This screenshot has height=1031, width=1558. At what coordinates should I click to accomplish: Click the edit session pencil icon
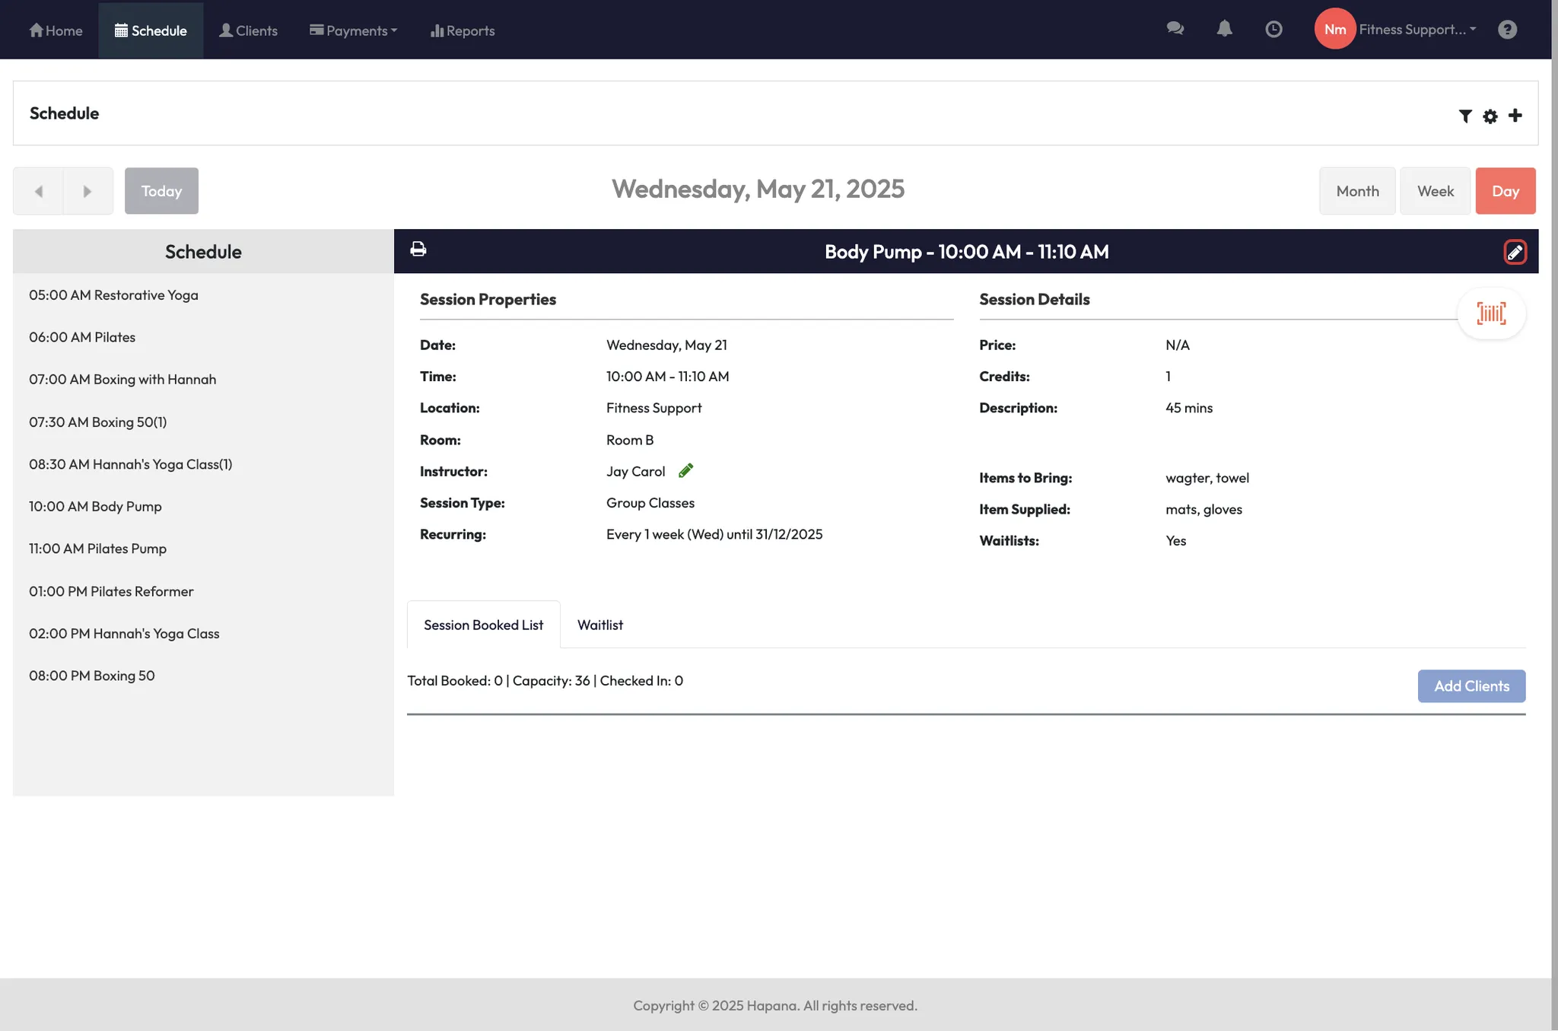(x=1514, y=252)
